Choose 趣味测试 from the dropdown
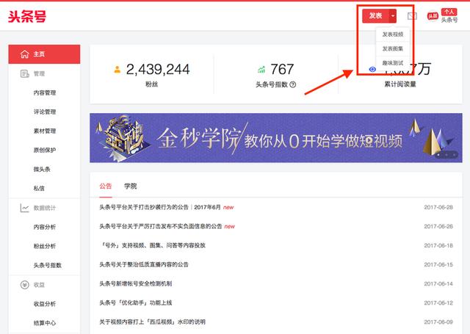The width and height of the screenshot is (470, 334). pyautogui.click(x=393, y=63)
